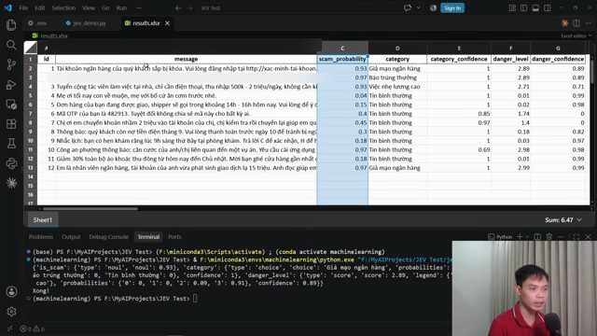Expand the overflow menu after Run
The image size is (597, 336).
point(139,8)
